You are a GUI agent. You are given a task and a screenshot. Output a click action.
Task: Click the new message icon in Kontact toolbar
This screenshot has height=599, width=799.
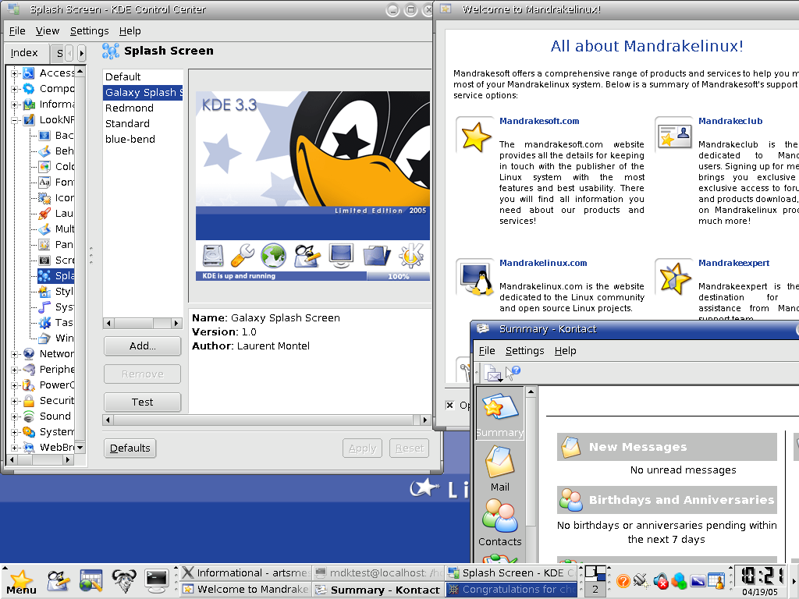(x=493, y=373)
